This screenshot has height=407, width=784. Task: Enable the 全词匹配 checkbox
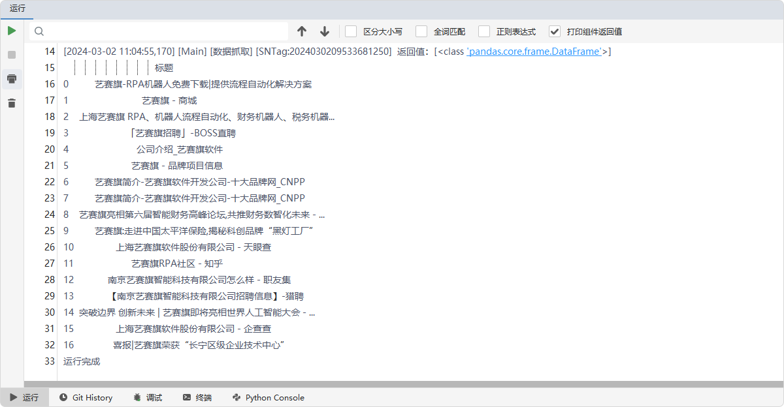point(421,31)
